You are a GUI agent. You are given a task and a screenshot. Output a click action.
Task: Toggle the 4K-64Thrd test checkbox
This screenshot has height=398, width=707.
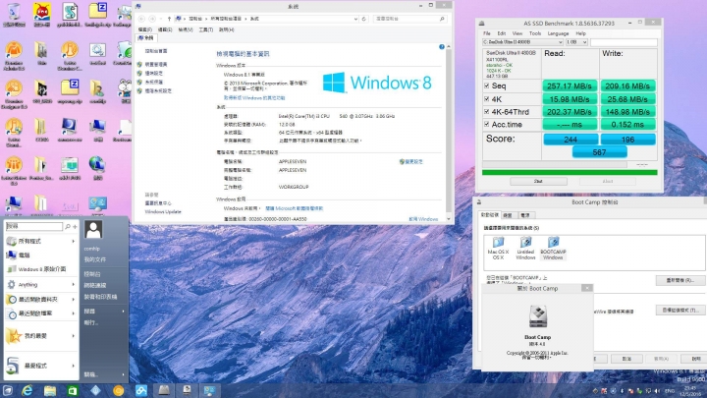(486, 111)
